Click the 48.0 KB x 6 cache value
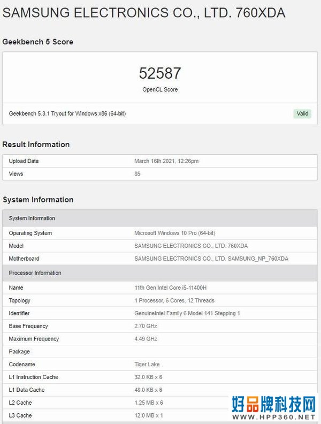This screenshot has width=321, height=424. point(148,390)
